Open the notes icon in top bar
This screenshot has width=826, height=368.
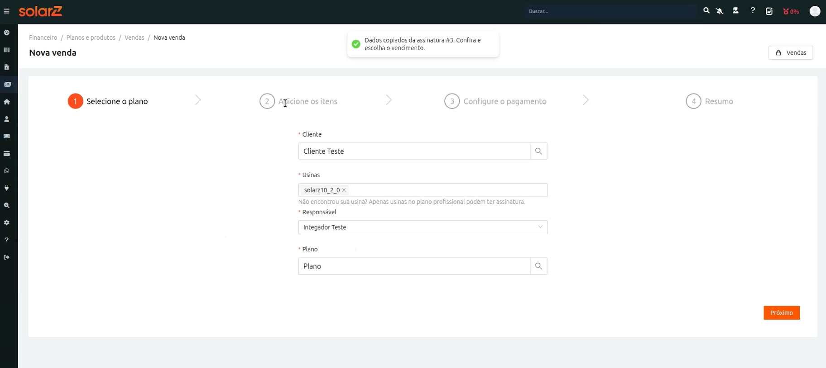769,11
